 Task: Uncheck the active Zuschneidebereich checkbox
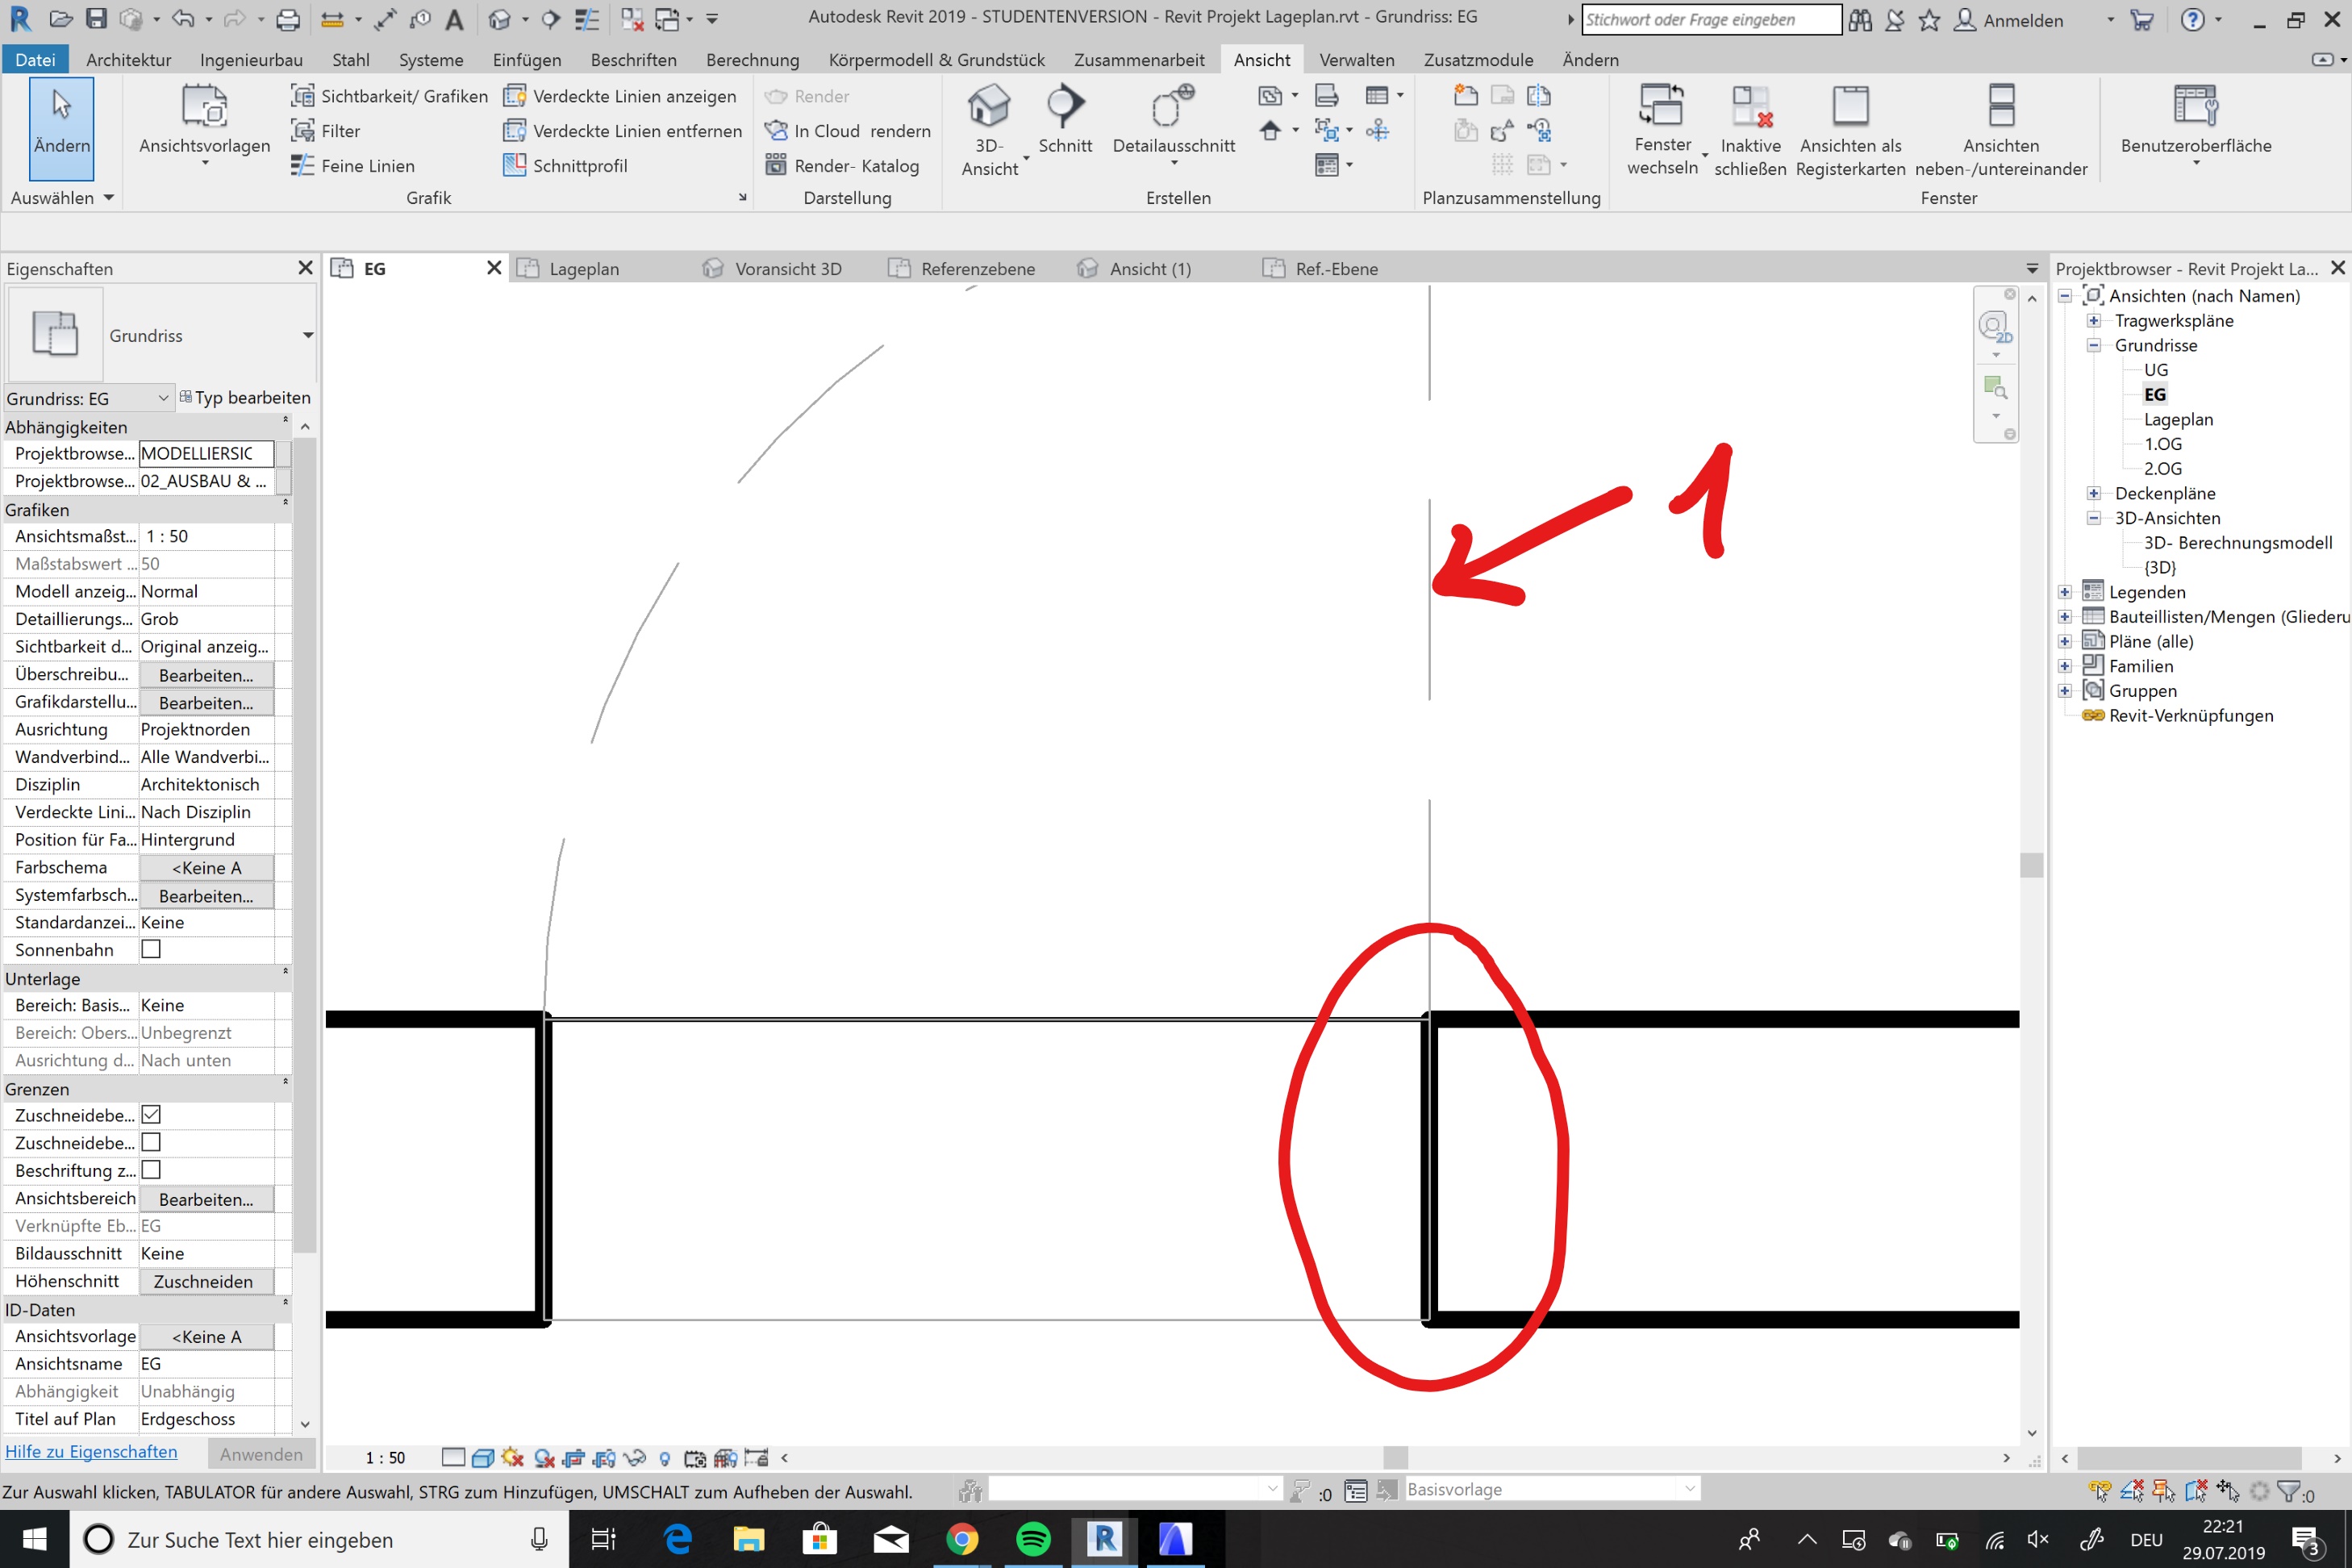[x=150, y=1115]
